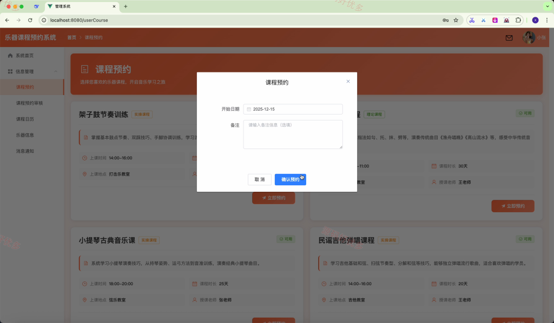Go to 课程日历 in sidebar

[x=25, y=119]
